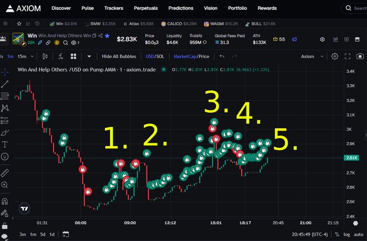Open watchlist bar settings gear
The height and width of the screenshot is (241, 367).
tap(5, 24)
